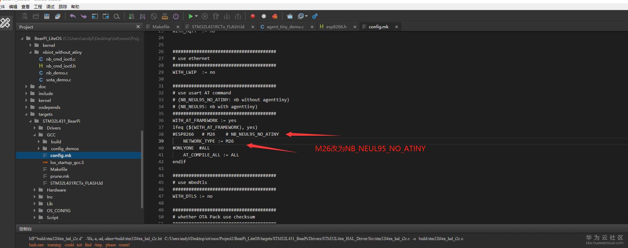Click the line 'WITH_AT_FRAMEWORK := yes'
This screenshot has height=248, width=628.
[204, 121]
